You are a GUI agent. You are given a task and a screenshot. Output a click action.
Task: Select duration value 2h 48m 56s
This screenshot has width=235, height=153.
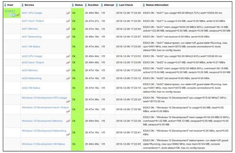tap(92, 13)
